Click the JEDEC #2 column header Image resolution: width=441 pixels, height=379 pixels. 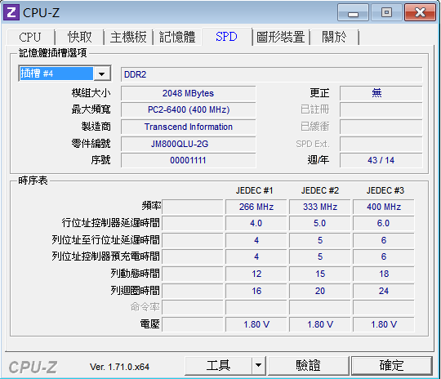(320, 191)
